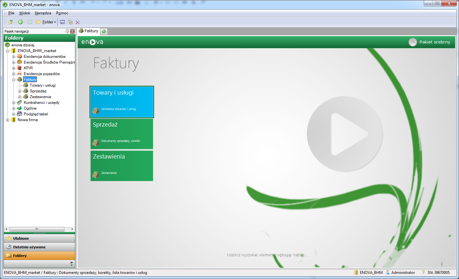
Task: Open the Foldery navigation section
Action: pos(39,256)
